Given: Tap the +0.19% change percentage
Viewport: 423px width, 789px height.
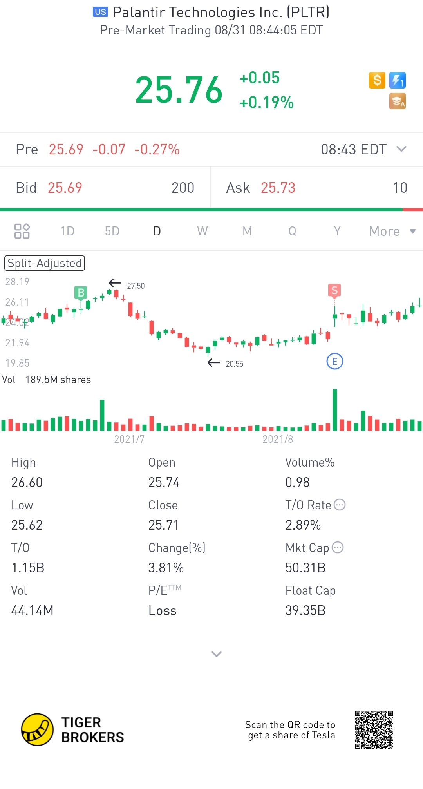Looking at the screenshot, I should coord(267,103).
